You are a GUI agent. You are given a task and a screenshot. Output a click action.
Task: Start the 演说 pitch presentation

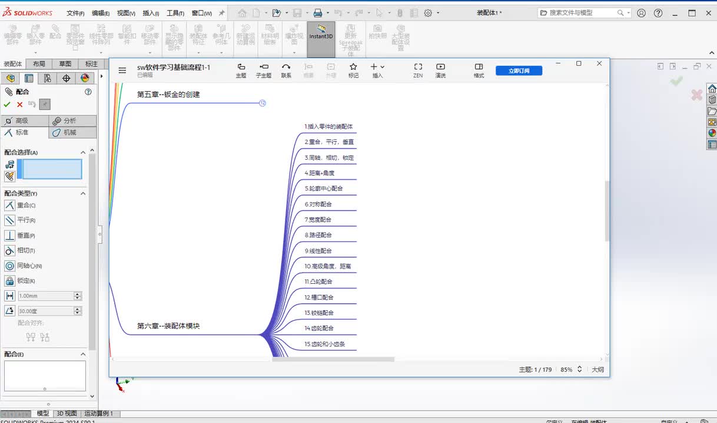tap(440, 70)
